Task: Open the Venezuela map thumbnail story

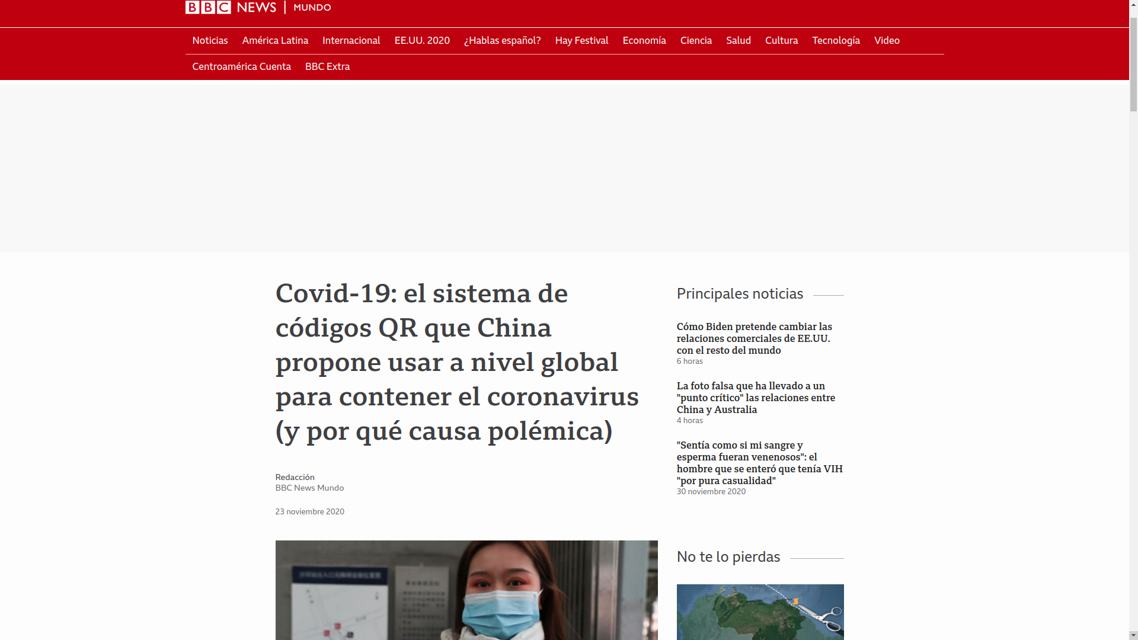Action: point(760,612)
